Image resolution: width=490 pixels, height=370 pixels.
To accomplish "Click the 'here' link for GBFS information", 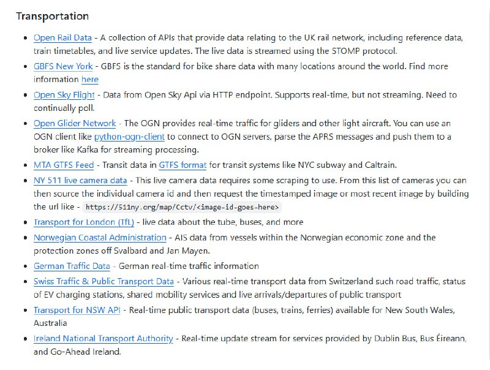I will [x=89, y=79].
